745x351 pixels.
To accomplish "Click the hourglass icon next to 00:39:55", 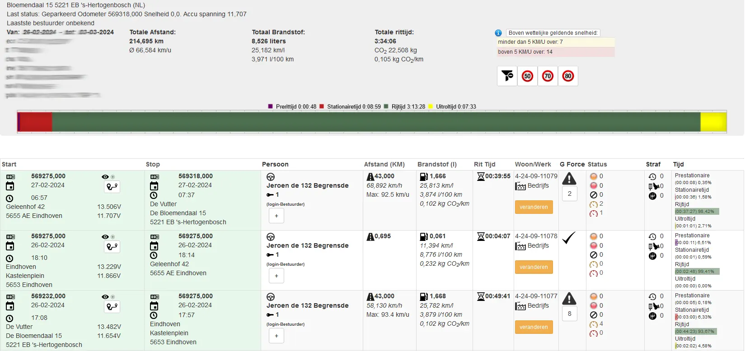I will click(481, 176).
